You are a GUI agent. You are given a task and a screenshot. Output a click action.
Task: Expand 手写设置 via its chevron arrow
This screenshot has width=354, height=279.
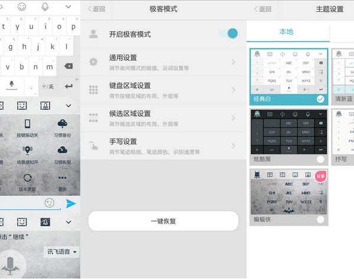[234, 146]
